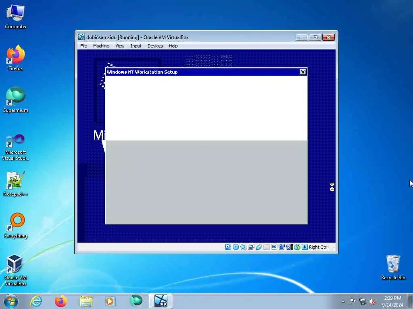
Task: Open the Devices menu
Action: click(x=155, y=46)
